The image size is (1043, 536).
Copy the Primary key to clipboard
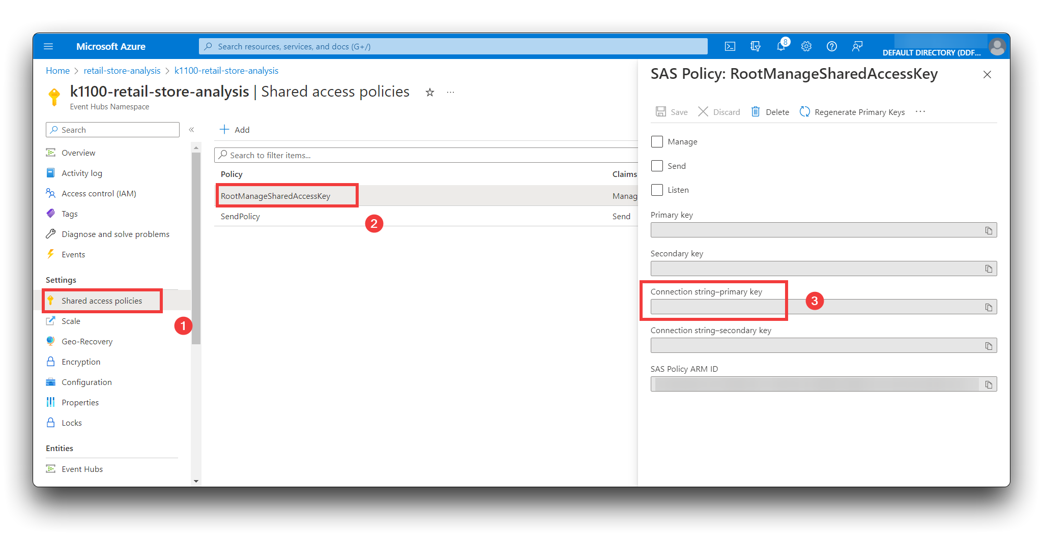pyautogui.click(x=989, y=230)
